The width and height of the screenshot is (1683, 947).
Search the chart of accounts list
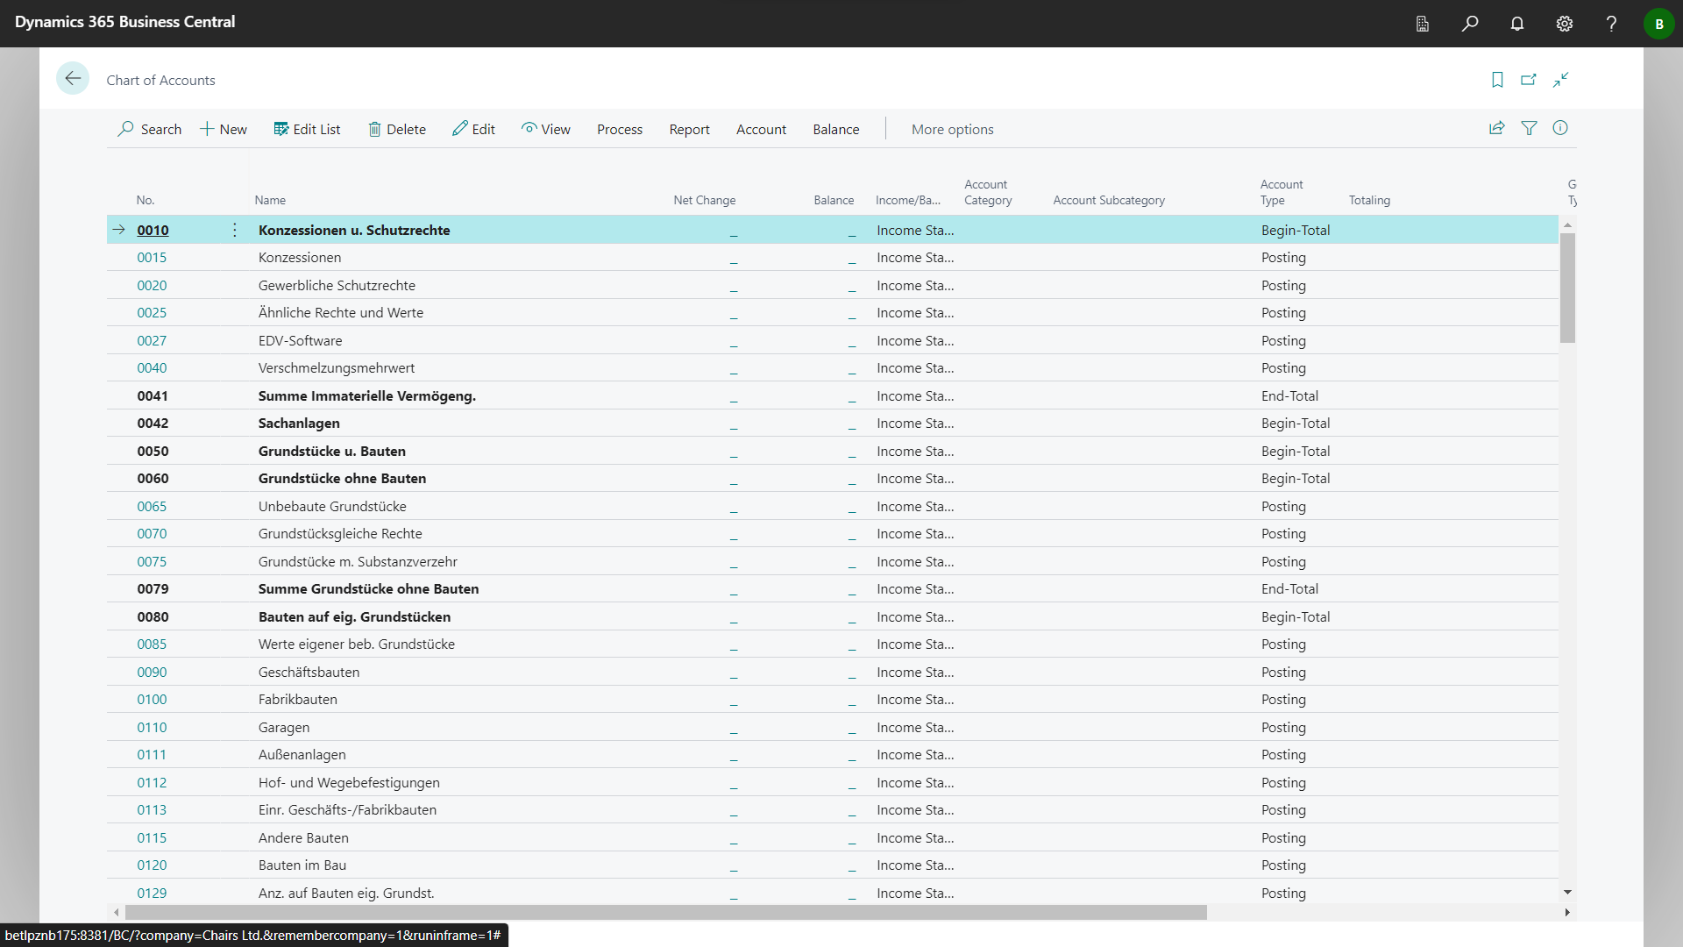(149, 129)
